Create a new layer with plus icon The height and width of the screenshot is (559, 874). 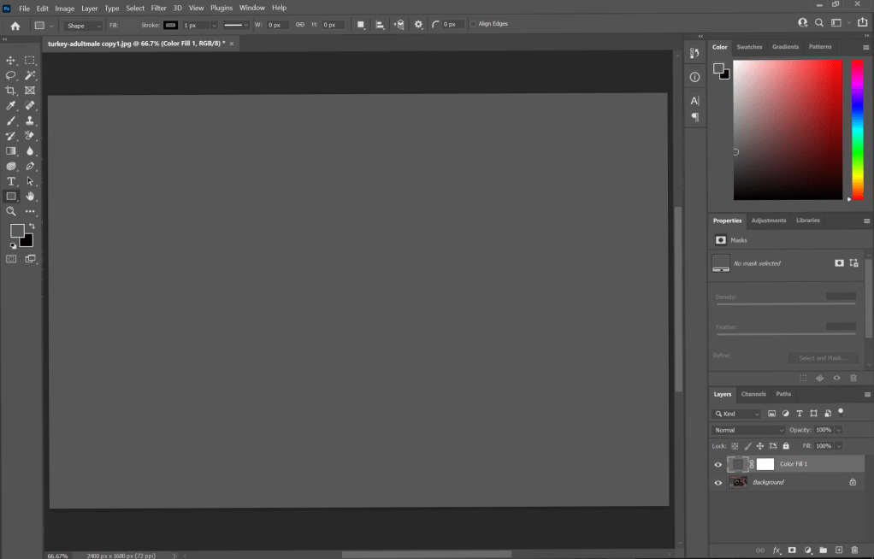839,550
